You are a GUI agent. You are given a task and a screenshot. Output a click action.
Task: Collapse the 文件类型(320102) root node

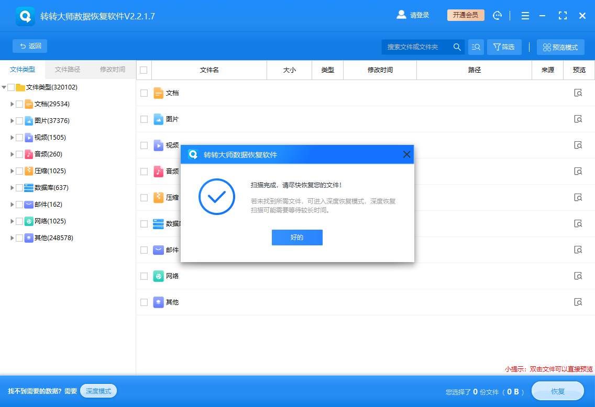pyautogui.click(x=4, y=87)
